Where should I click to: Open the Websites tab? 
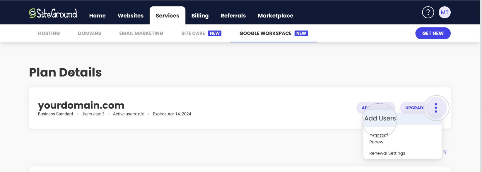pyautogui.click(x=131, y=16)
